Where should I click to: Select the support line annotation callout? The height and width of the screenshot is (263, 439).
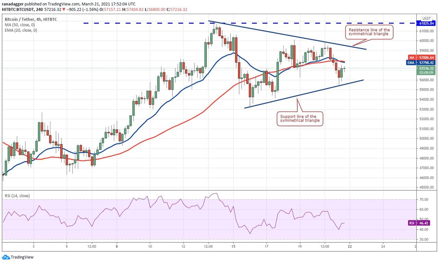(300, 119)
